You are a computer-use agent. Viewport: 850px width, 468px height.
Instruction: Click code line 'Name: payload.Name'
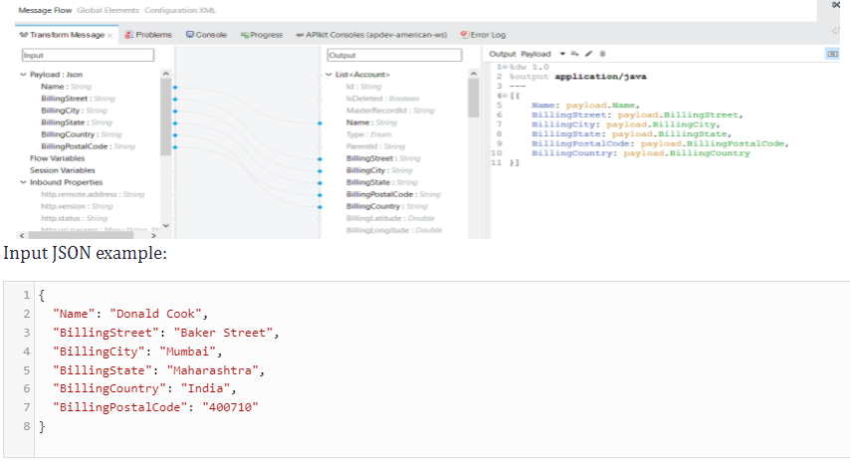point(585,106)
